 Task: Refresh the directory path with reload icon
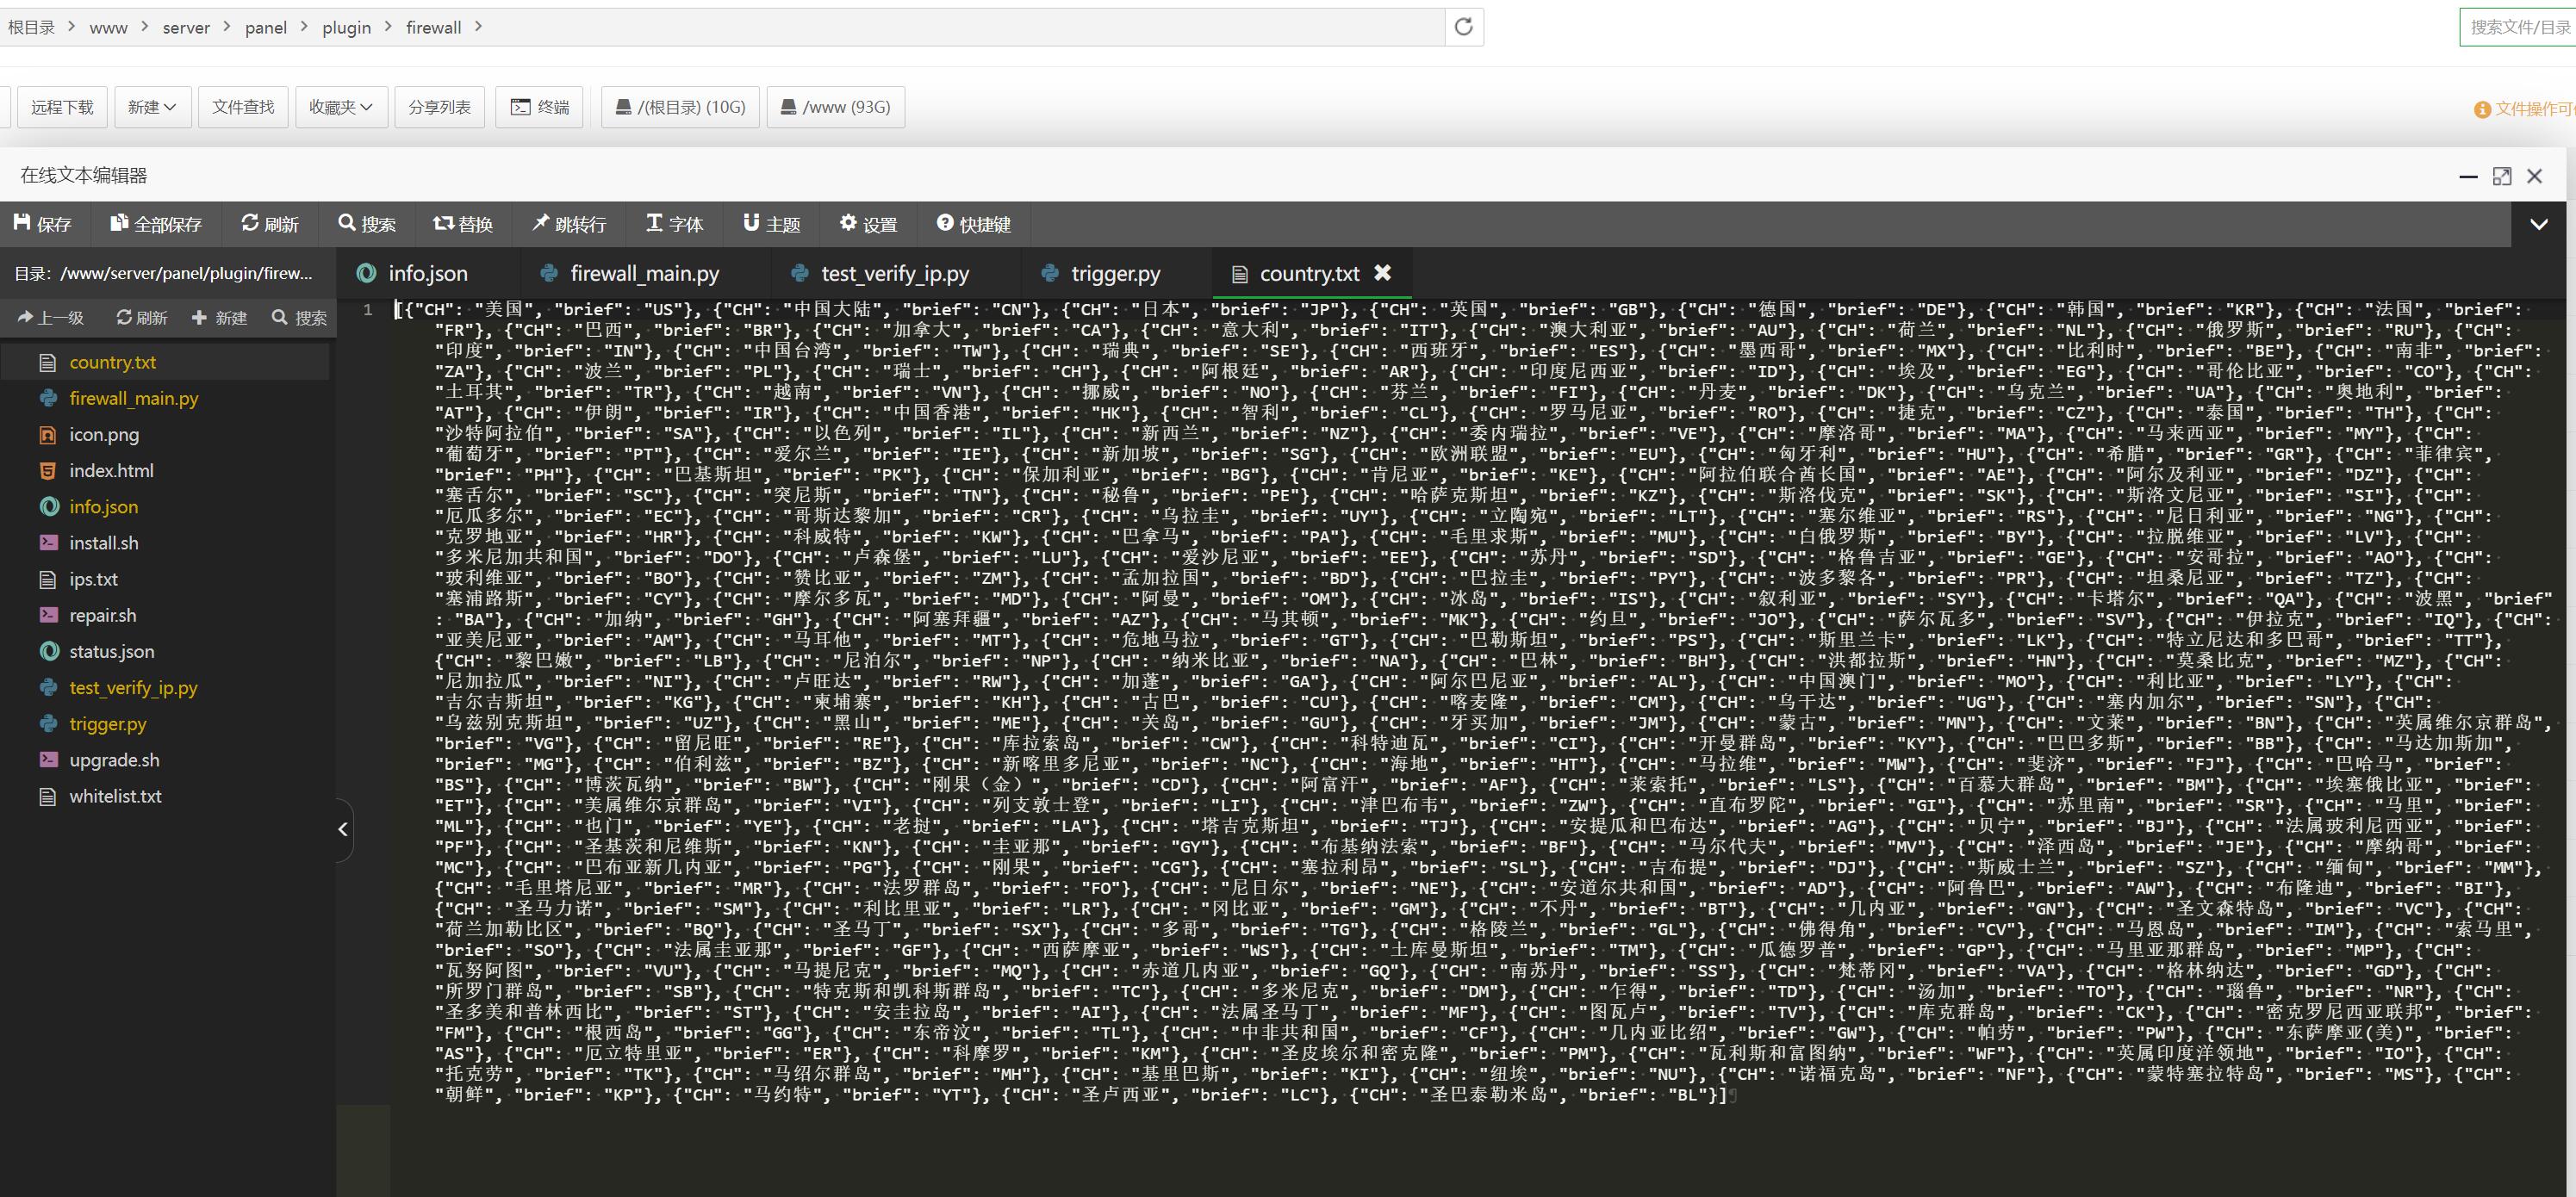1463,27
